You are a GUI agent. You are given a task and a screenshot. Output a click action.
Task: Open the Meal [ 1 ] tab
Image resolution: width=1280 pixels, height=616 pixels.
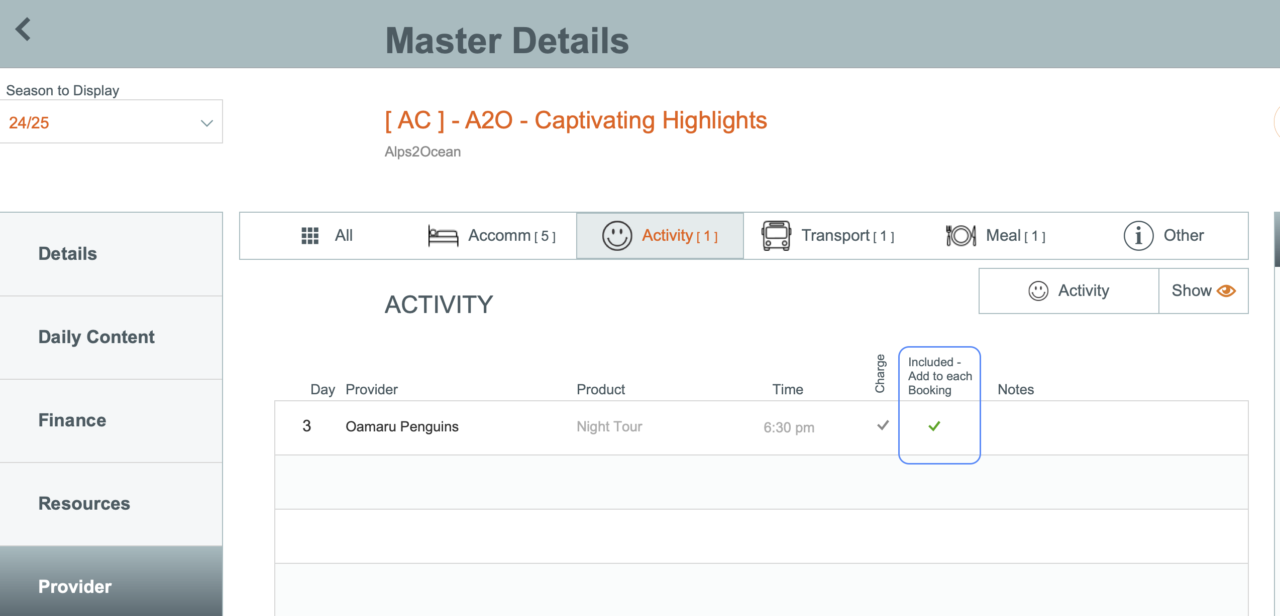point(995,235)
